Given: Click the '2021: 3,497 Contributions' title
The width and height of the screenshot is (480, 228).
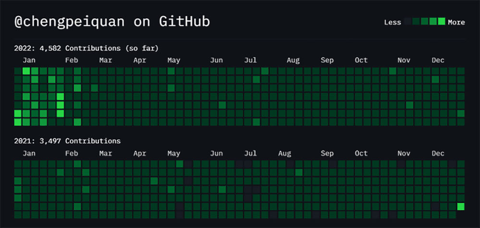Looking at the screenshot, I should pyautogui.click(x=67, y=141).
